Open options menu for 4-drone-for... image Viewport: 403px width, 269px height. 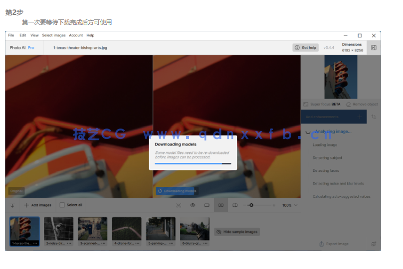(x=137, y=243)
